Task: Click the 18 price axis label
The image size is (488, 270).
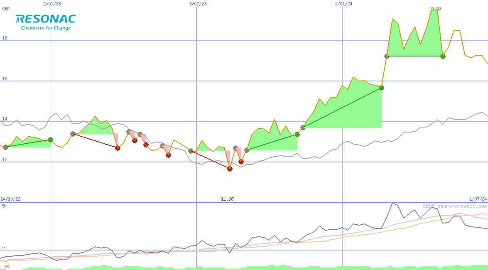Action: (x=5, y=38)
